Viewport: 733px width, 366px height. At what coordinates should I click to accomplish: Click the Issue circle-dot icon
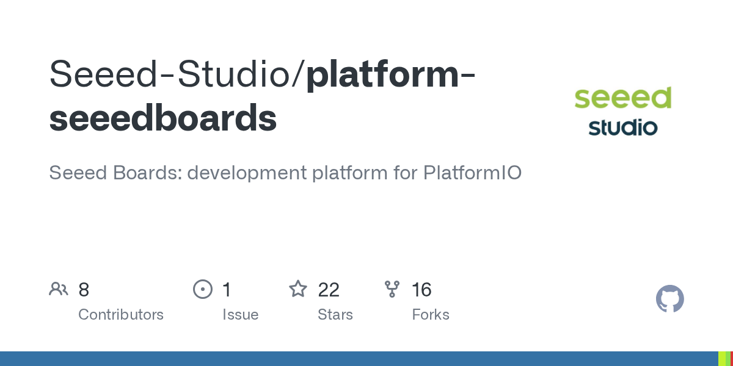pos(202,289)
